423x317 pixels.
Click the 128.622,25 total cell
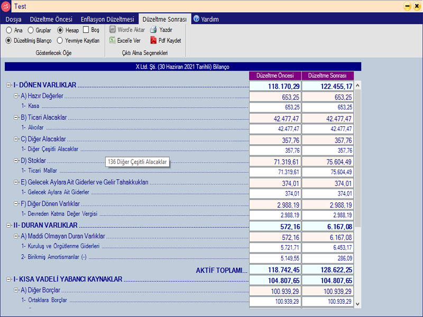click(327, 269)
